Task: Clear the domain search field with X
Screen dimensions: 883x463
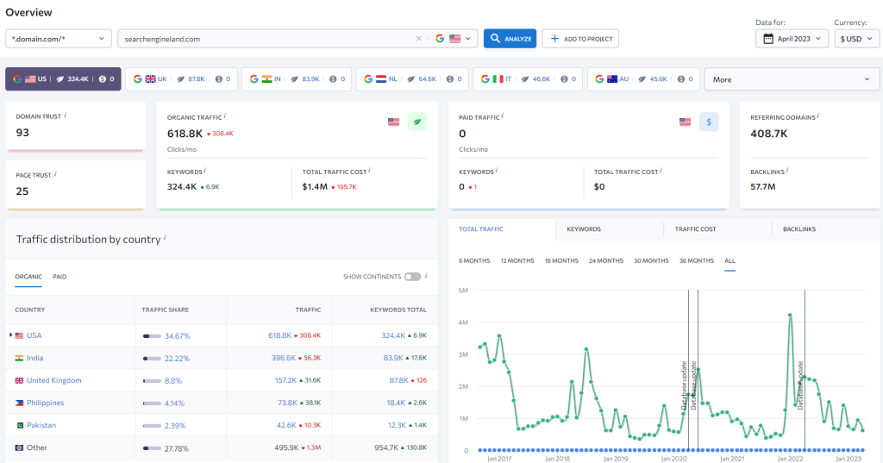Action: [419, 39]
